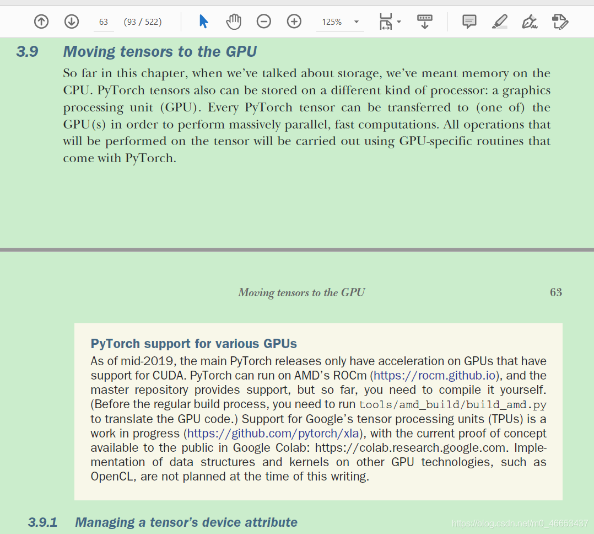Zoom in with the plus button

(x=294, y=22)
